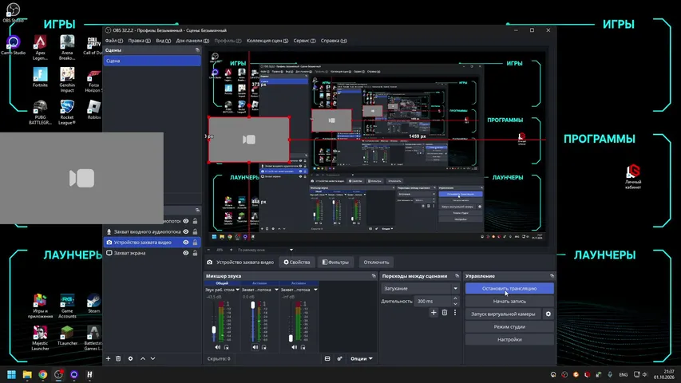Image resolution: width=681 pixels, height=383 pixels.
Task: Expand Звук раб. стола channel menu arrow
Action: coord(238,290)
